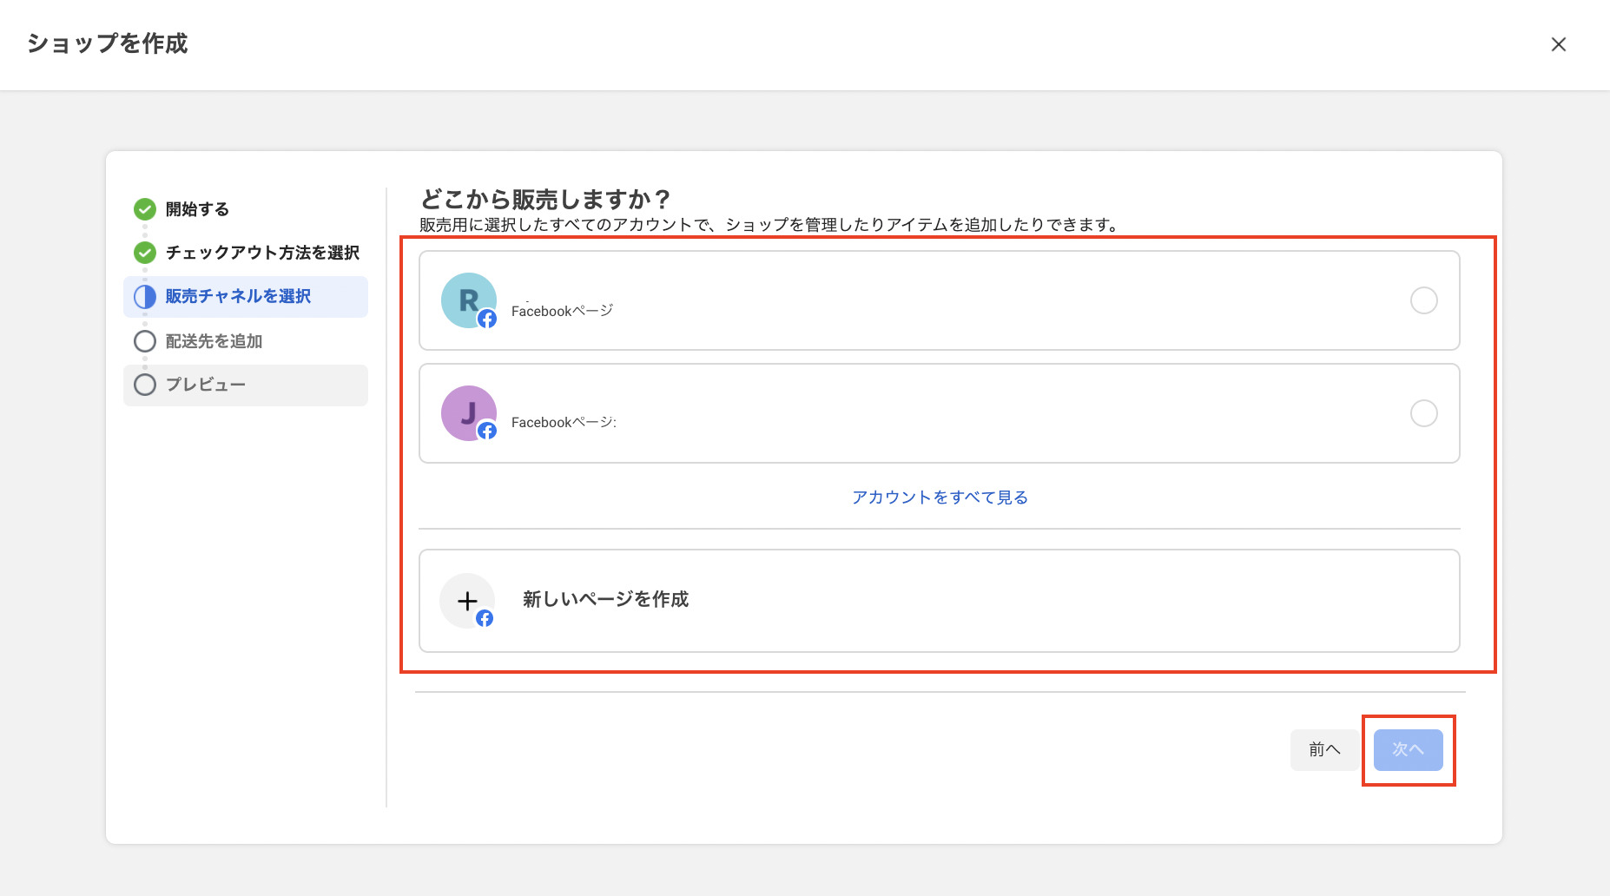
Task: Go to the チェックアウト方法を選択 step
Action: [262, 253]
